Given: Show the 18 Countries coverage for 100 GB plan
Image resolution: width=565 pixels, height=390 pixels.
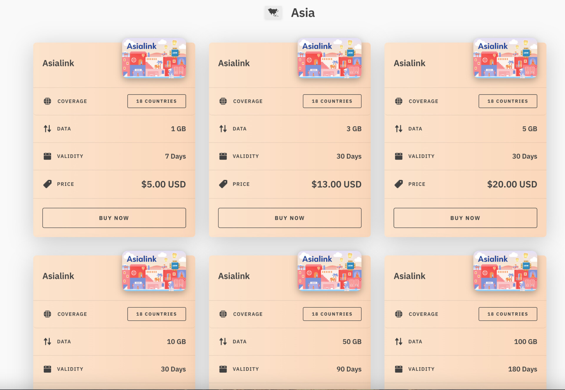Looking at the screenshot, I should coord(508,314).
